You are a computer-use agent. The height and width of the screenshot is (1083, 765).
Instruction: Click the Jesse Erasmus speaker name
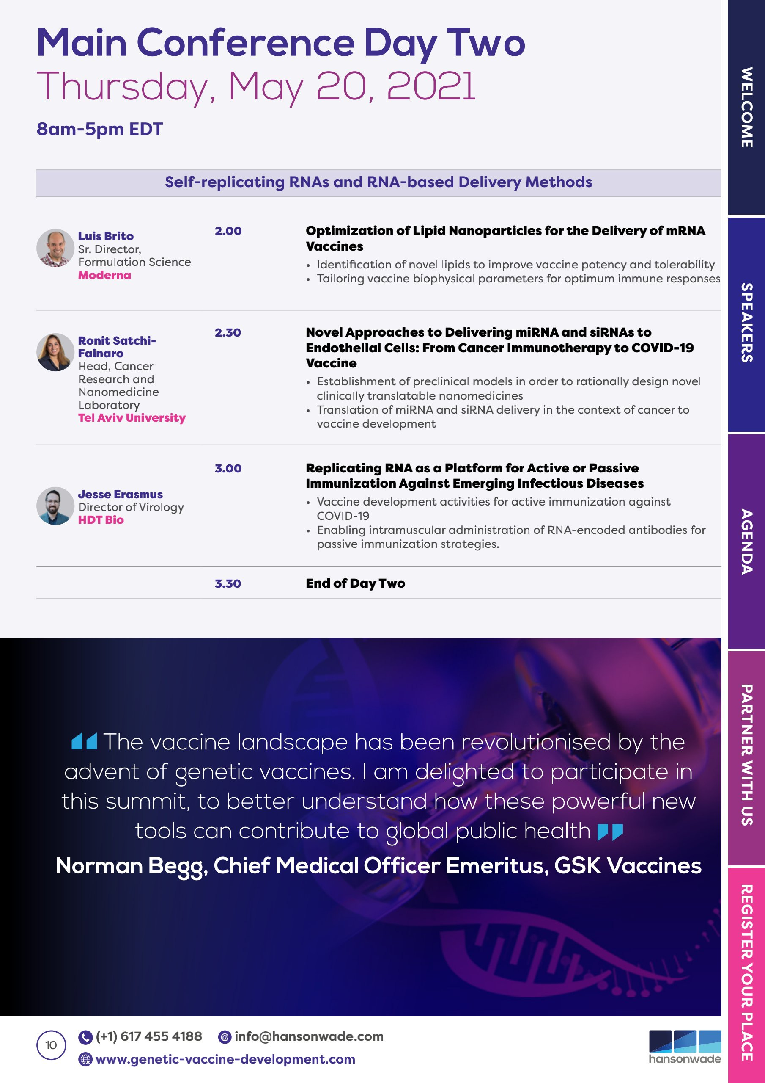121,495
